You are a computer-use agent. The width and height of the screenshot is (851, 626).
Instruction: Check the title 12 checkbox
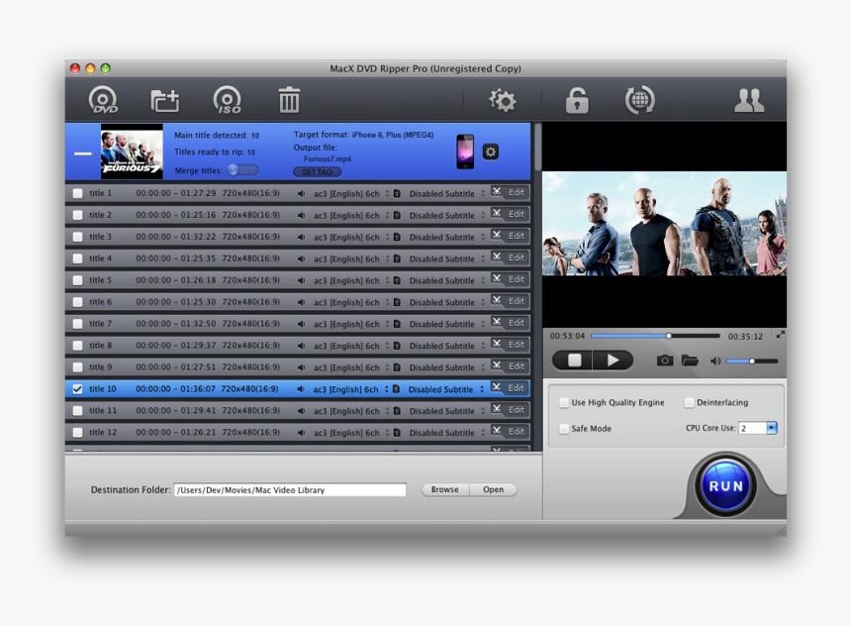click(x=77, y=433)
